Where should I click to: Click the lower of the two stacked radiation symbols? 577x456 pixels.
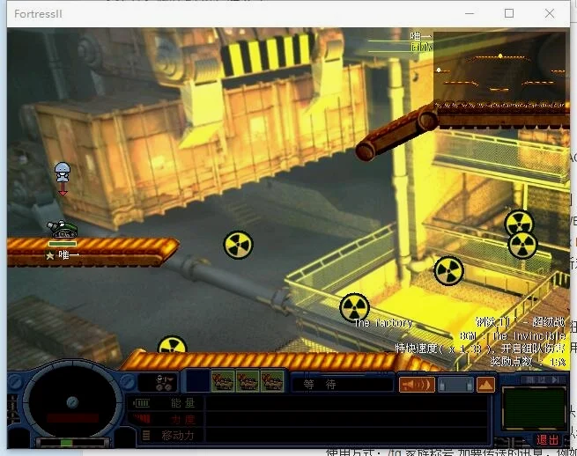pyautogui.click(x=522, y=245)
